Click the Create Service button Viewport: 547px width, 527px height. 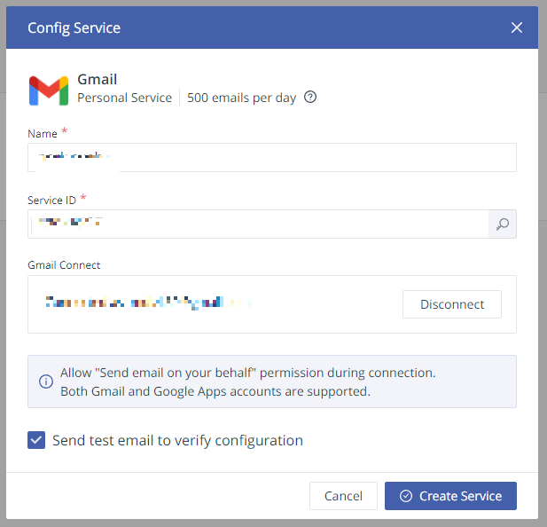(450, 496)
